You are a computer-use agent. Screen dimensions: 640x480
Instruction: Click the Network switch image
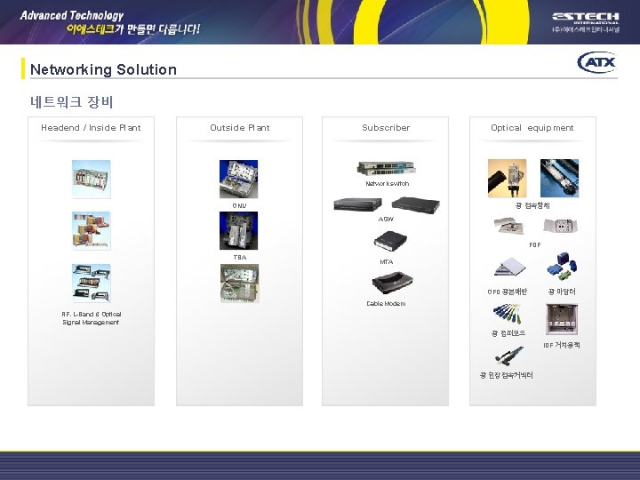[x=387, y=169]
